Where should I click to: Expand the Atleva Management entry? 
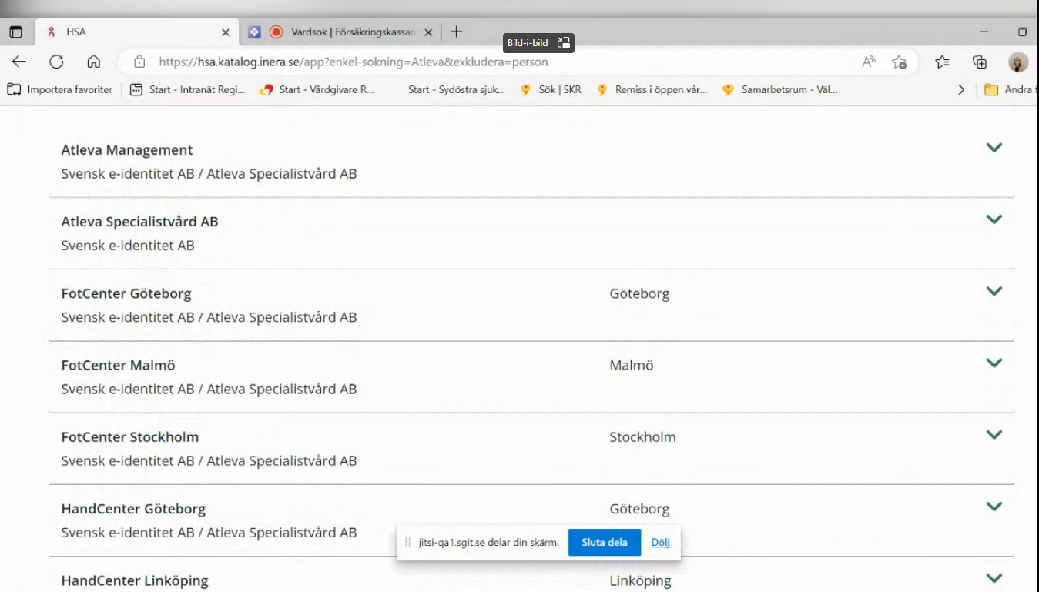coord(994,148)
